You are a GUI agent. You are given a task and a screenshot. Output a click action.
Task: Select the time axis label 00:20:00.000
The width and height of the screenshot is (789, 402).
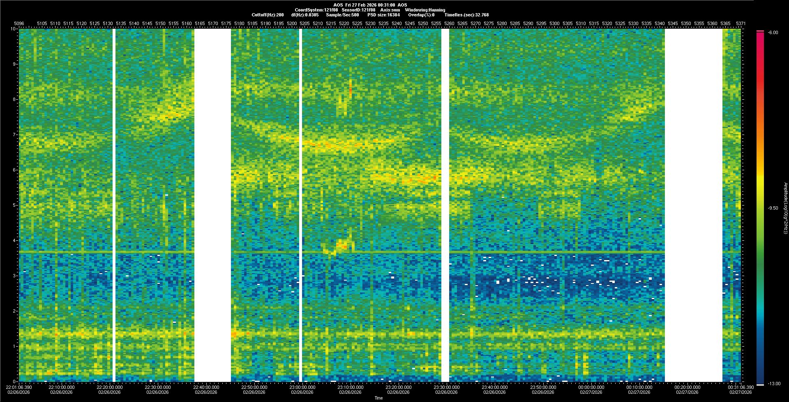(687, 387)
